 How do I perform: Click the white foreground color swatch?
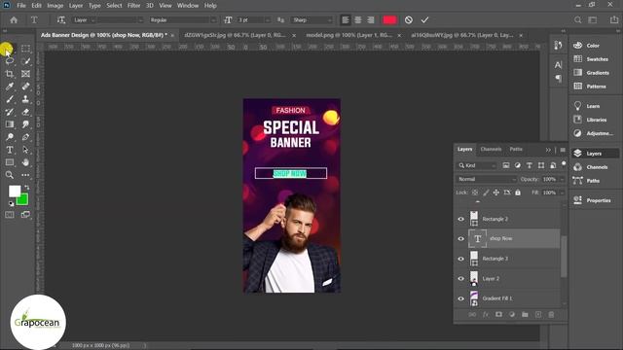click(14, 191)
